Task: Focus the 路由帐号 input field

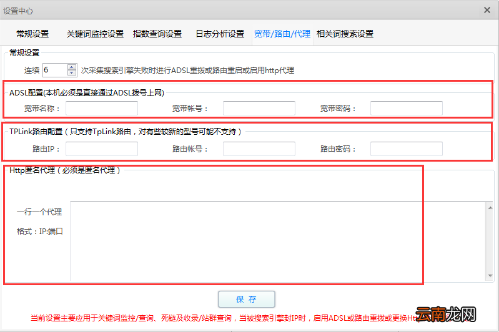Action: 259,149
